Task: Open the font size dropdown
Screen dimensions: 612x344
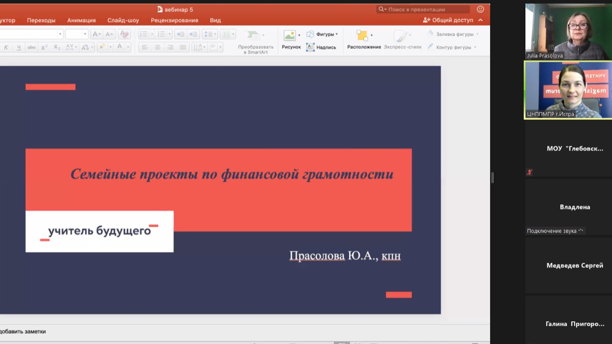Action: (84, 33)
